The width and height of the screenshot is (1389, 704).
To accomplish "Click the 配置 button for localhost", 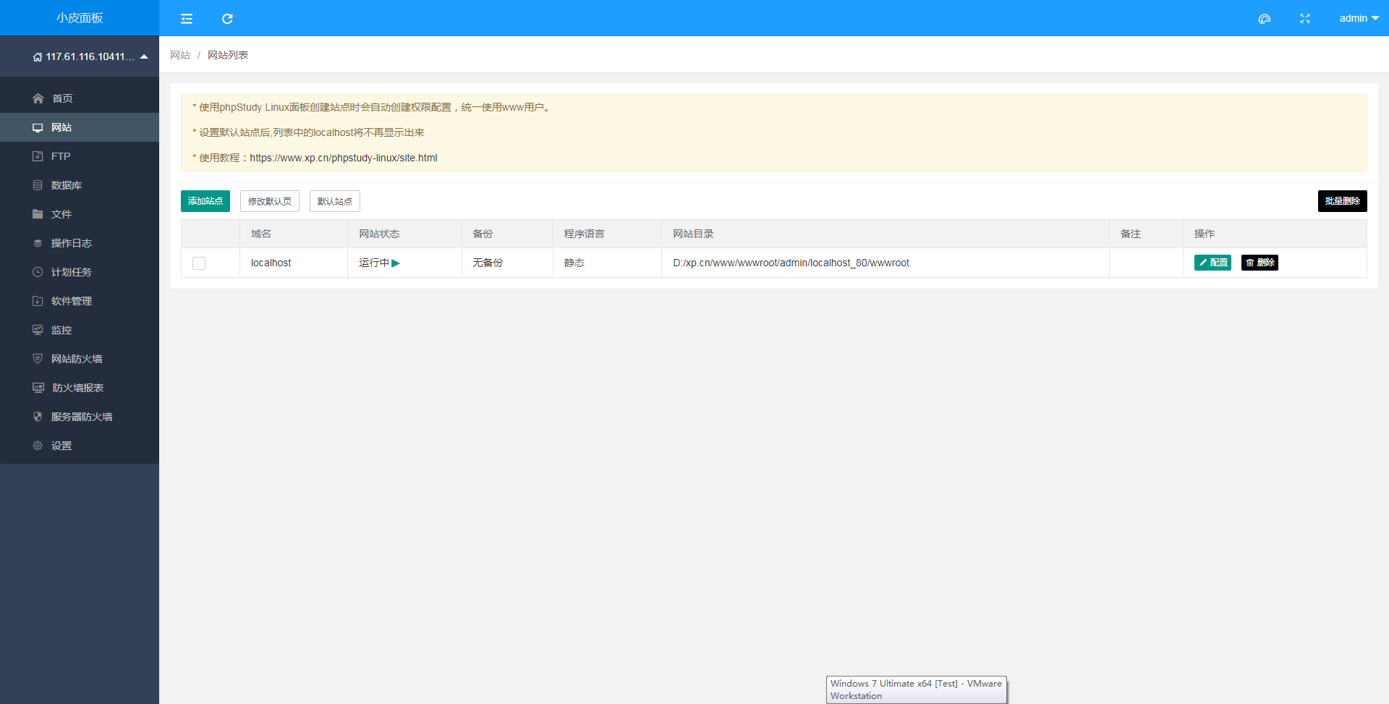I will point(1212,263).
